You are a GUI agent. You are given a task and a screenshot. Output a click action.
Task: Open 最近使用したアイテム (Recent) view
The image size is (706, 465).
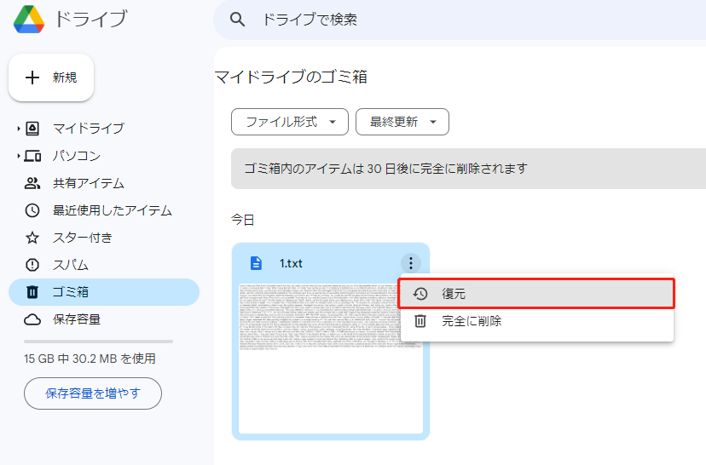[112, 210]
